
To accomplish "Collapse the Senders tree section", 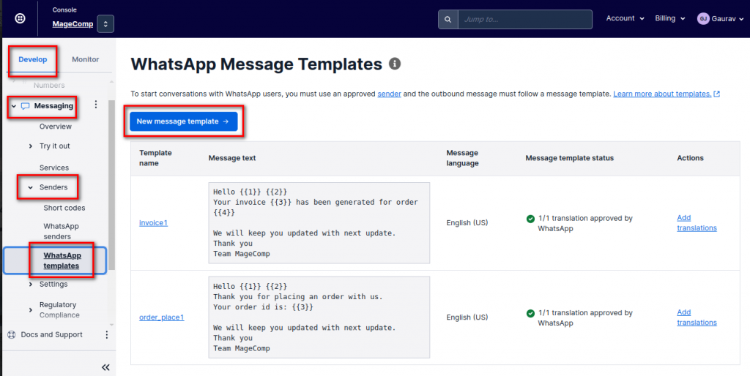I will [x=30, y=188].
